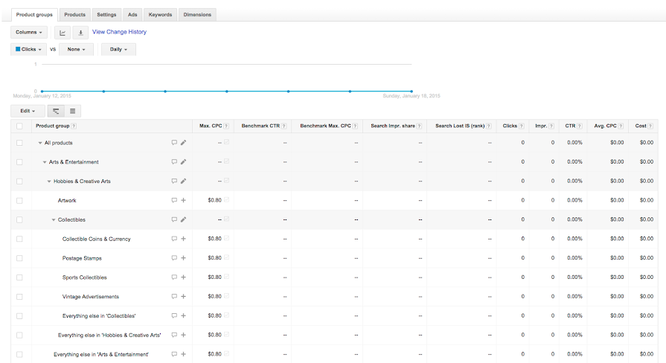The image size is (666, 363).
Task: Open comment bubble for Postage Stamps
Action: tap(174, 258)
